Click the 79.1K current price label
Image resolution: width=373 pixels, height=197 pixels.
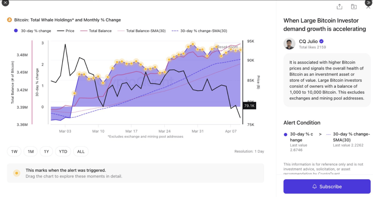(x=250, y=106)
